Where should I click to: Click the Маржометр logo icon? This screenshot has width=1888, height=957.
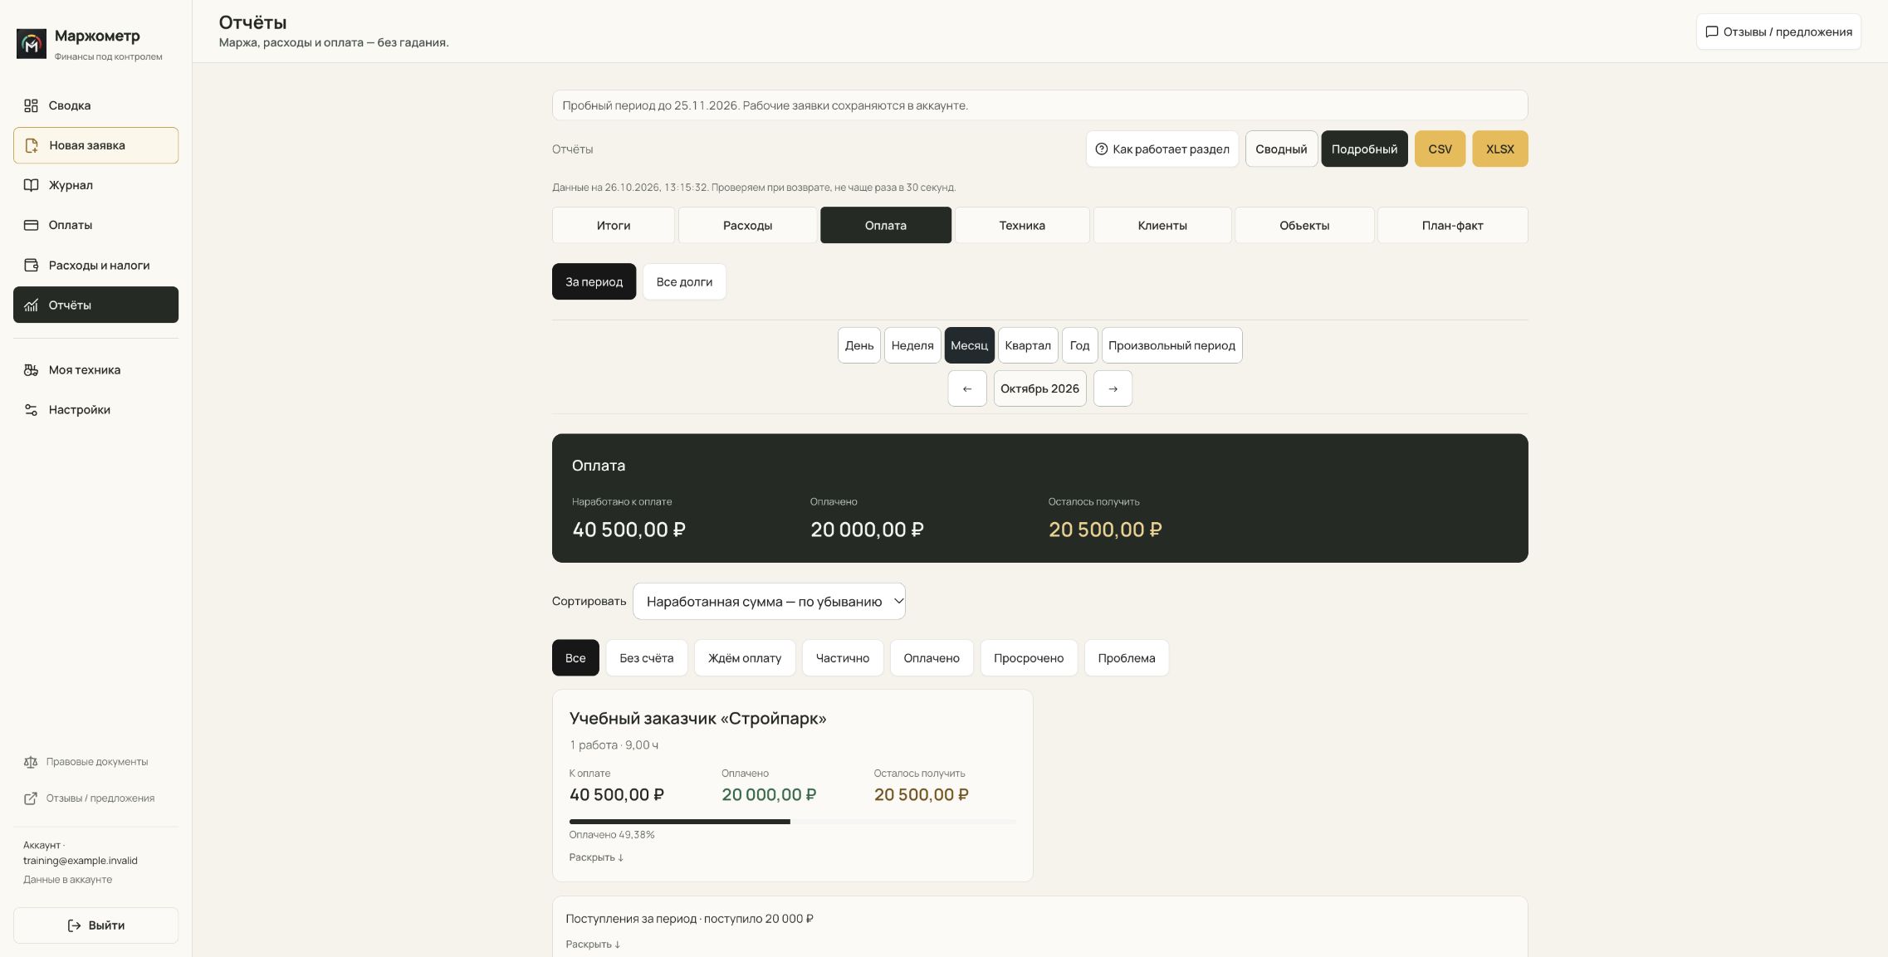coord(32,44)
